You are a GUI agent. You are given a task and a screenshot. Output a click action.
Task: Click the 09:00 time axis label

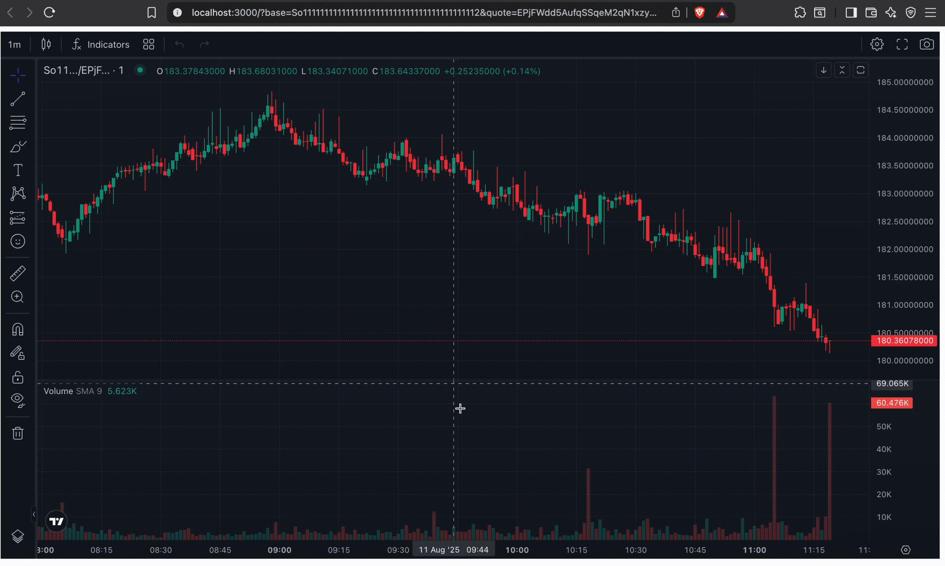279,550
